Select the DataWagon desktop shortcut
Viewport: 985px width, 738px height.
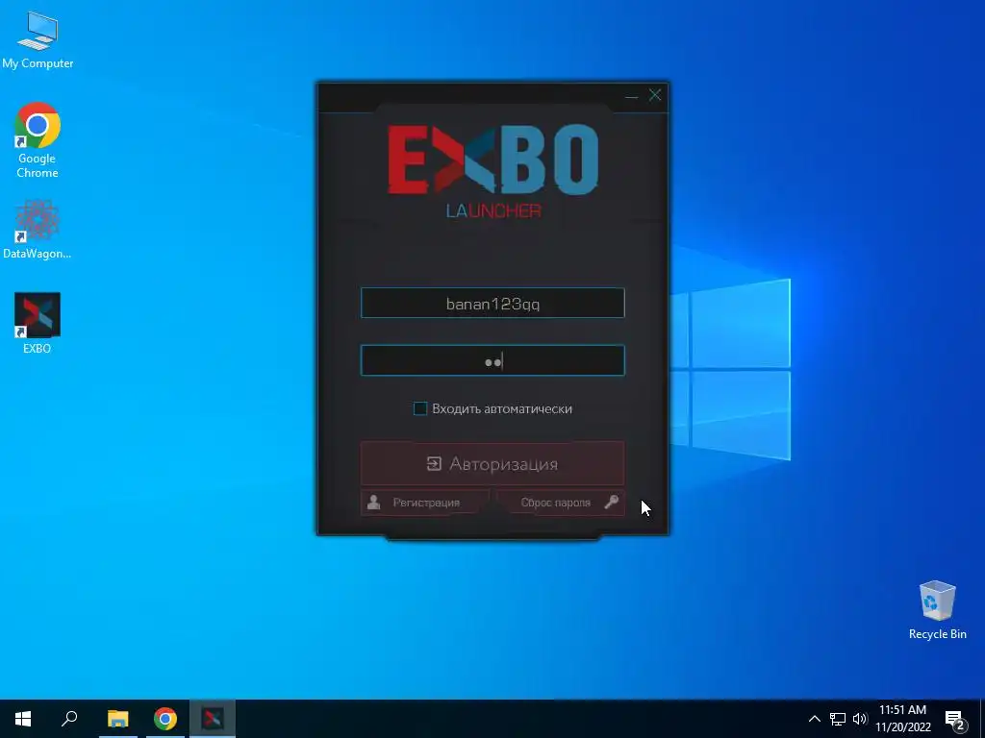pos(38,229)
